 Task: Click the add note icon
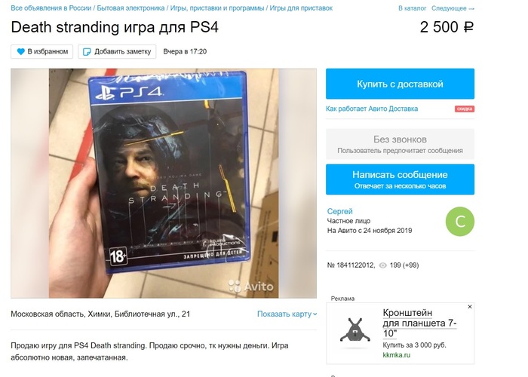click(x=87, y=52)
